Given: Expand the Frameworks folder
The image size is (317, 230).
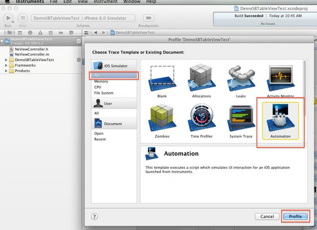Looking at the screenshot, I should click(6, 66).
